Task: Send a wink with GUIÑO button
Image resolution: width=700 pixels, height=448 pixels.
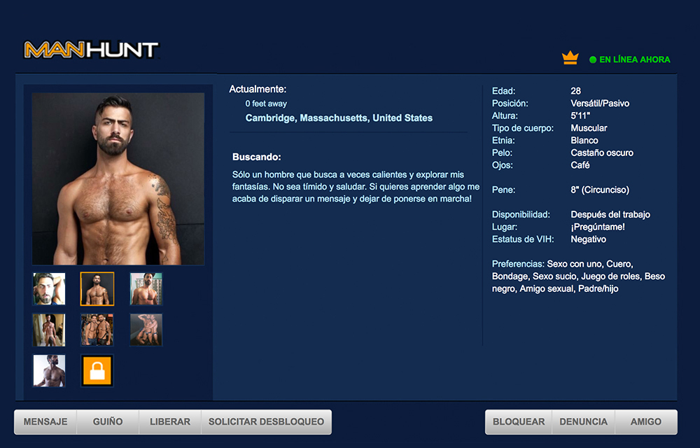Action: click(x=108, y=421)
